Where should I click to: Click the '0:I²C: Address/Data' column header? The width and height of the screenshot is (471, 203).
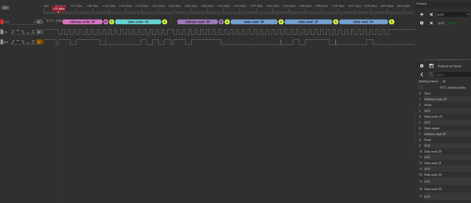click(453, 88)
